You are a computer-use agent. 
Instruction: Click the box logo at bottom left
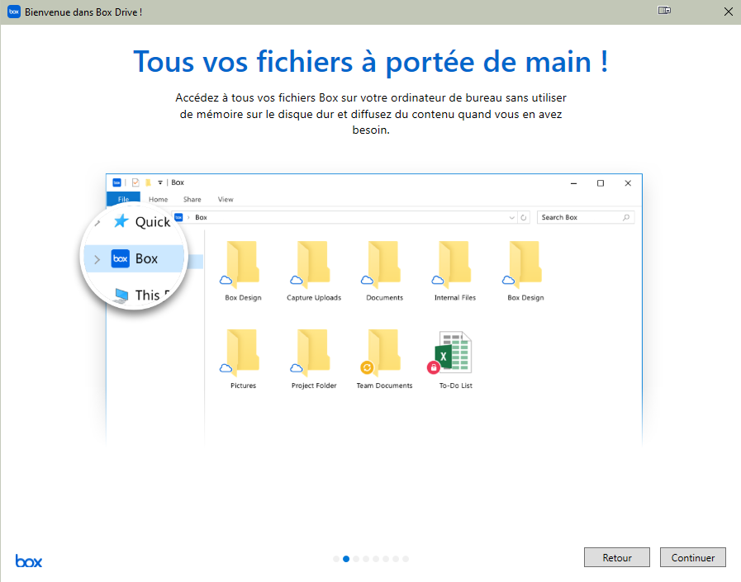pos(29,561)
